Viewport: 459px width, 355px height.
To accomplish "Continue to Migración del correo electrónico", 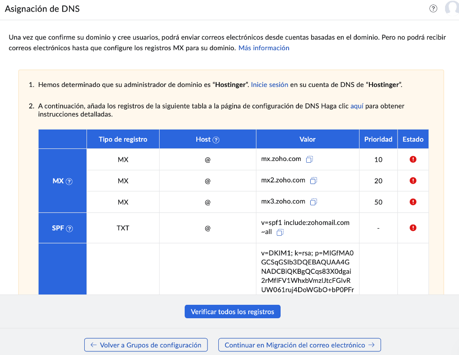I will 299,345.
